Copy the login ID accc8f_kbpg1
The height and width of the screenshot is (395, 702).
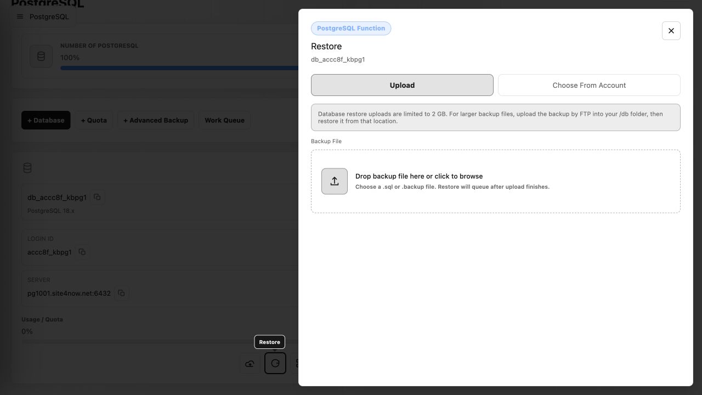(82, 252)
